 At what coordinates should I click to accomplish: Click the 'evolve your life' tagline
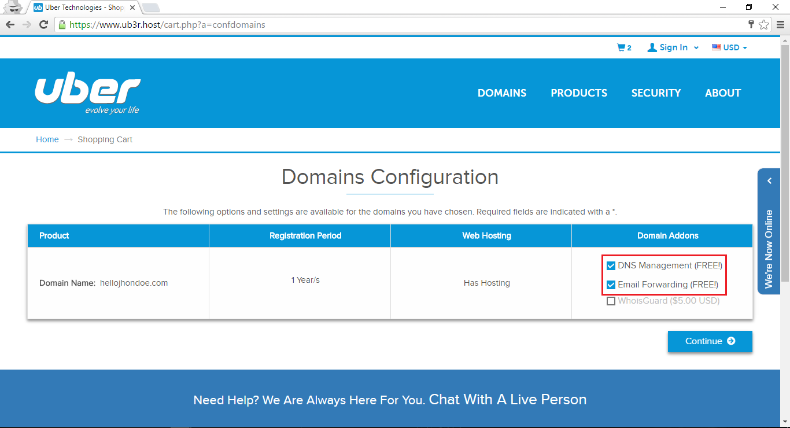tap(112, 110)
